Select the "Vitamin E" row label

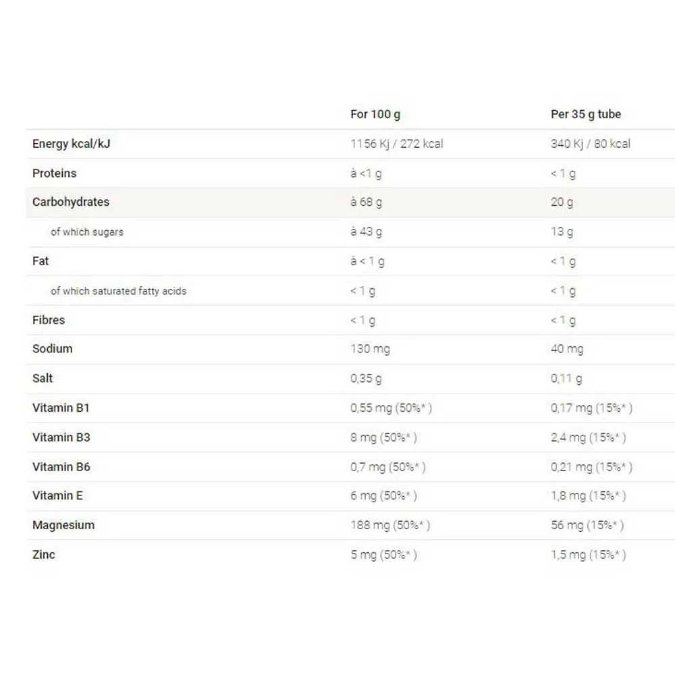57,495
